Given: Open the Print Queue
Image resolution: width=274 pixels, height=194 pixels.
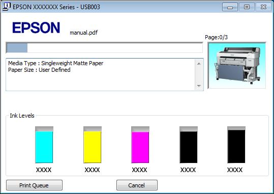Looking at the screenshot, I should [x=34, y=185].
